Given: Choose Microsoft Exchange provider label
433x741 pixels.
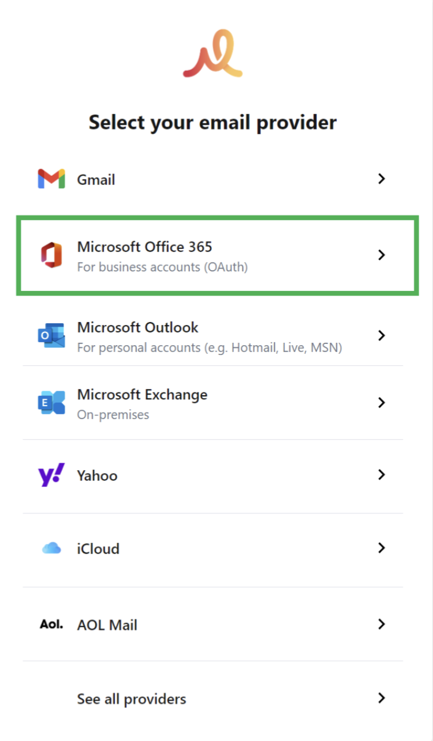Looking at the screenshot, I should click(142, 395).
